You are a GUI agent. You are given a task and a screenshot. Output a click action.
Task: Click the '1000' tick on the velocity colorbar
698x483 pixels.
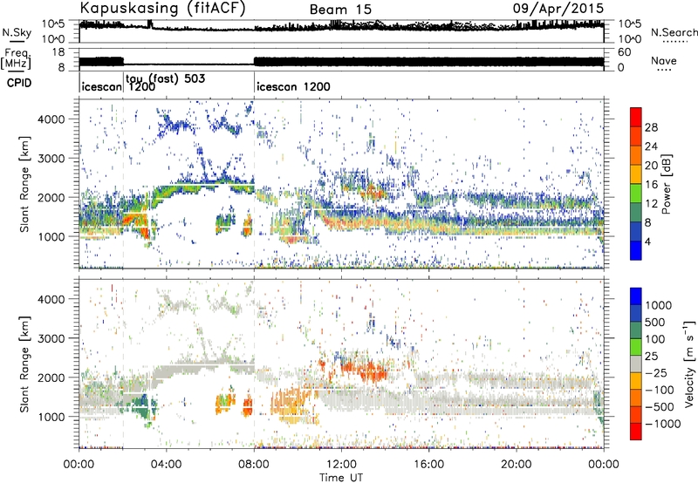[659, 305]
